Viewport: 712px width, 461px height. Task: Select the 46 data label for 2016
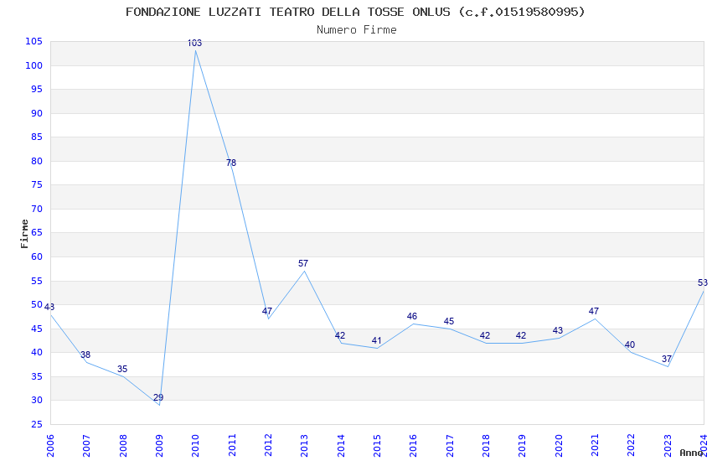412,316
